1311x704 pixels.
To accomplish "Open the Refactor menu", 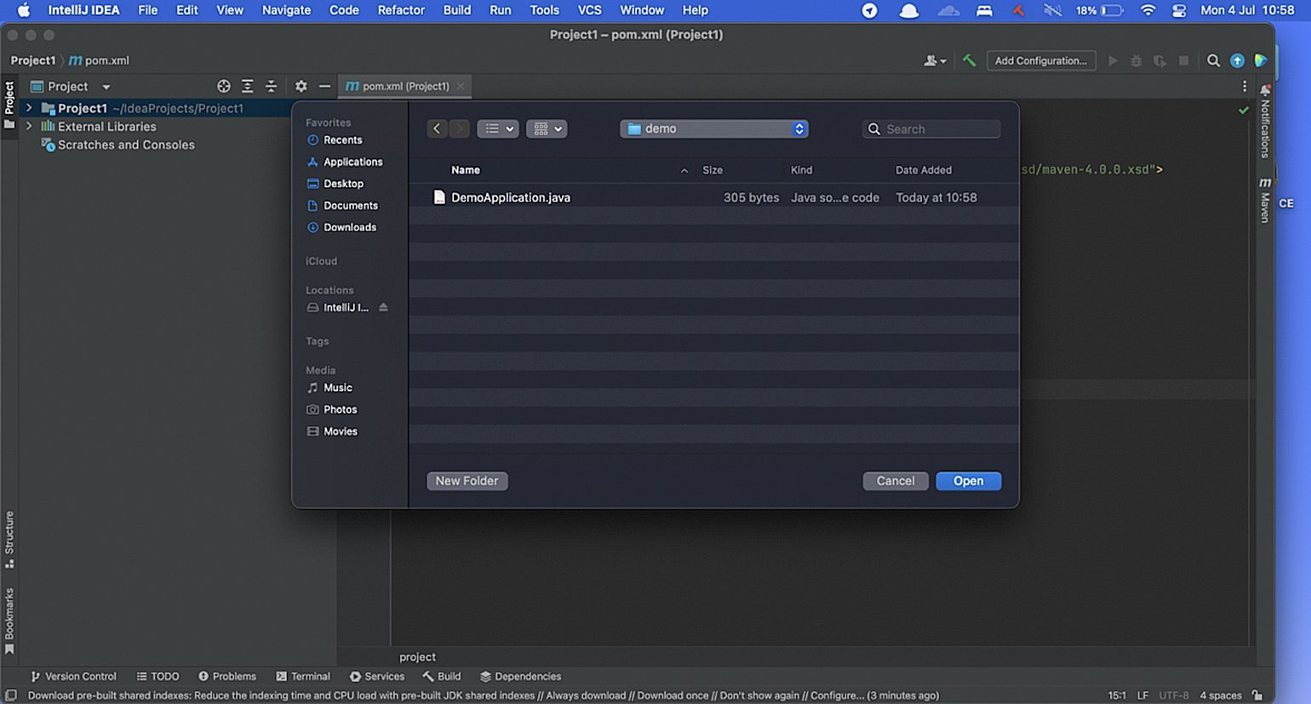I will pyautogui.click(x=401, y=10).
